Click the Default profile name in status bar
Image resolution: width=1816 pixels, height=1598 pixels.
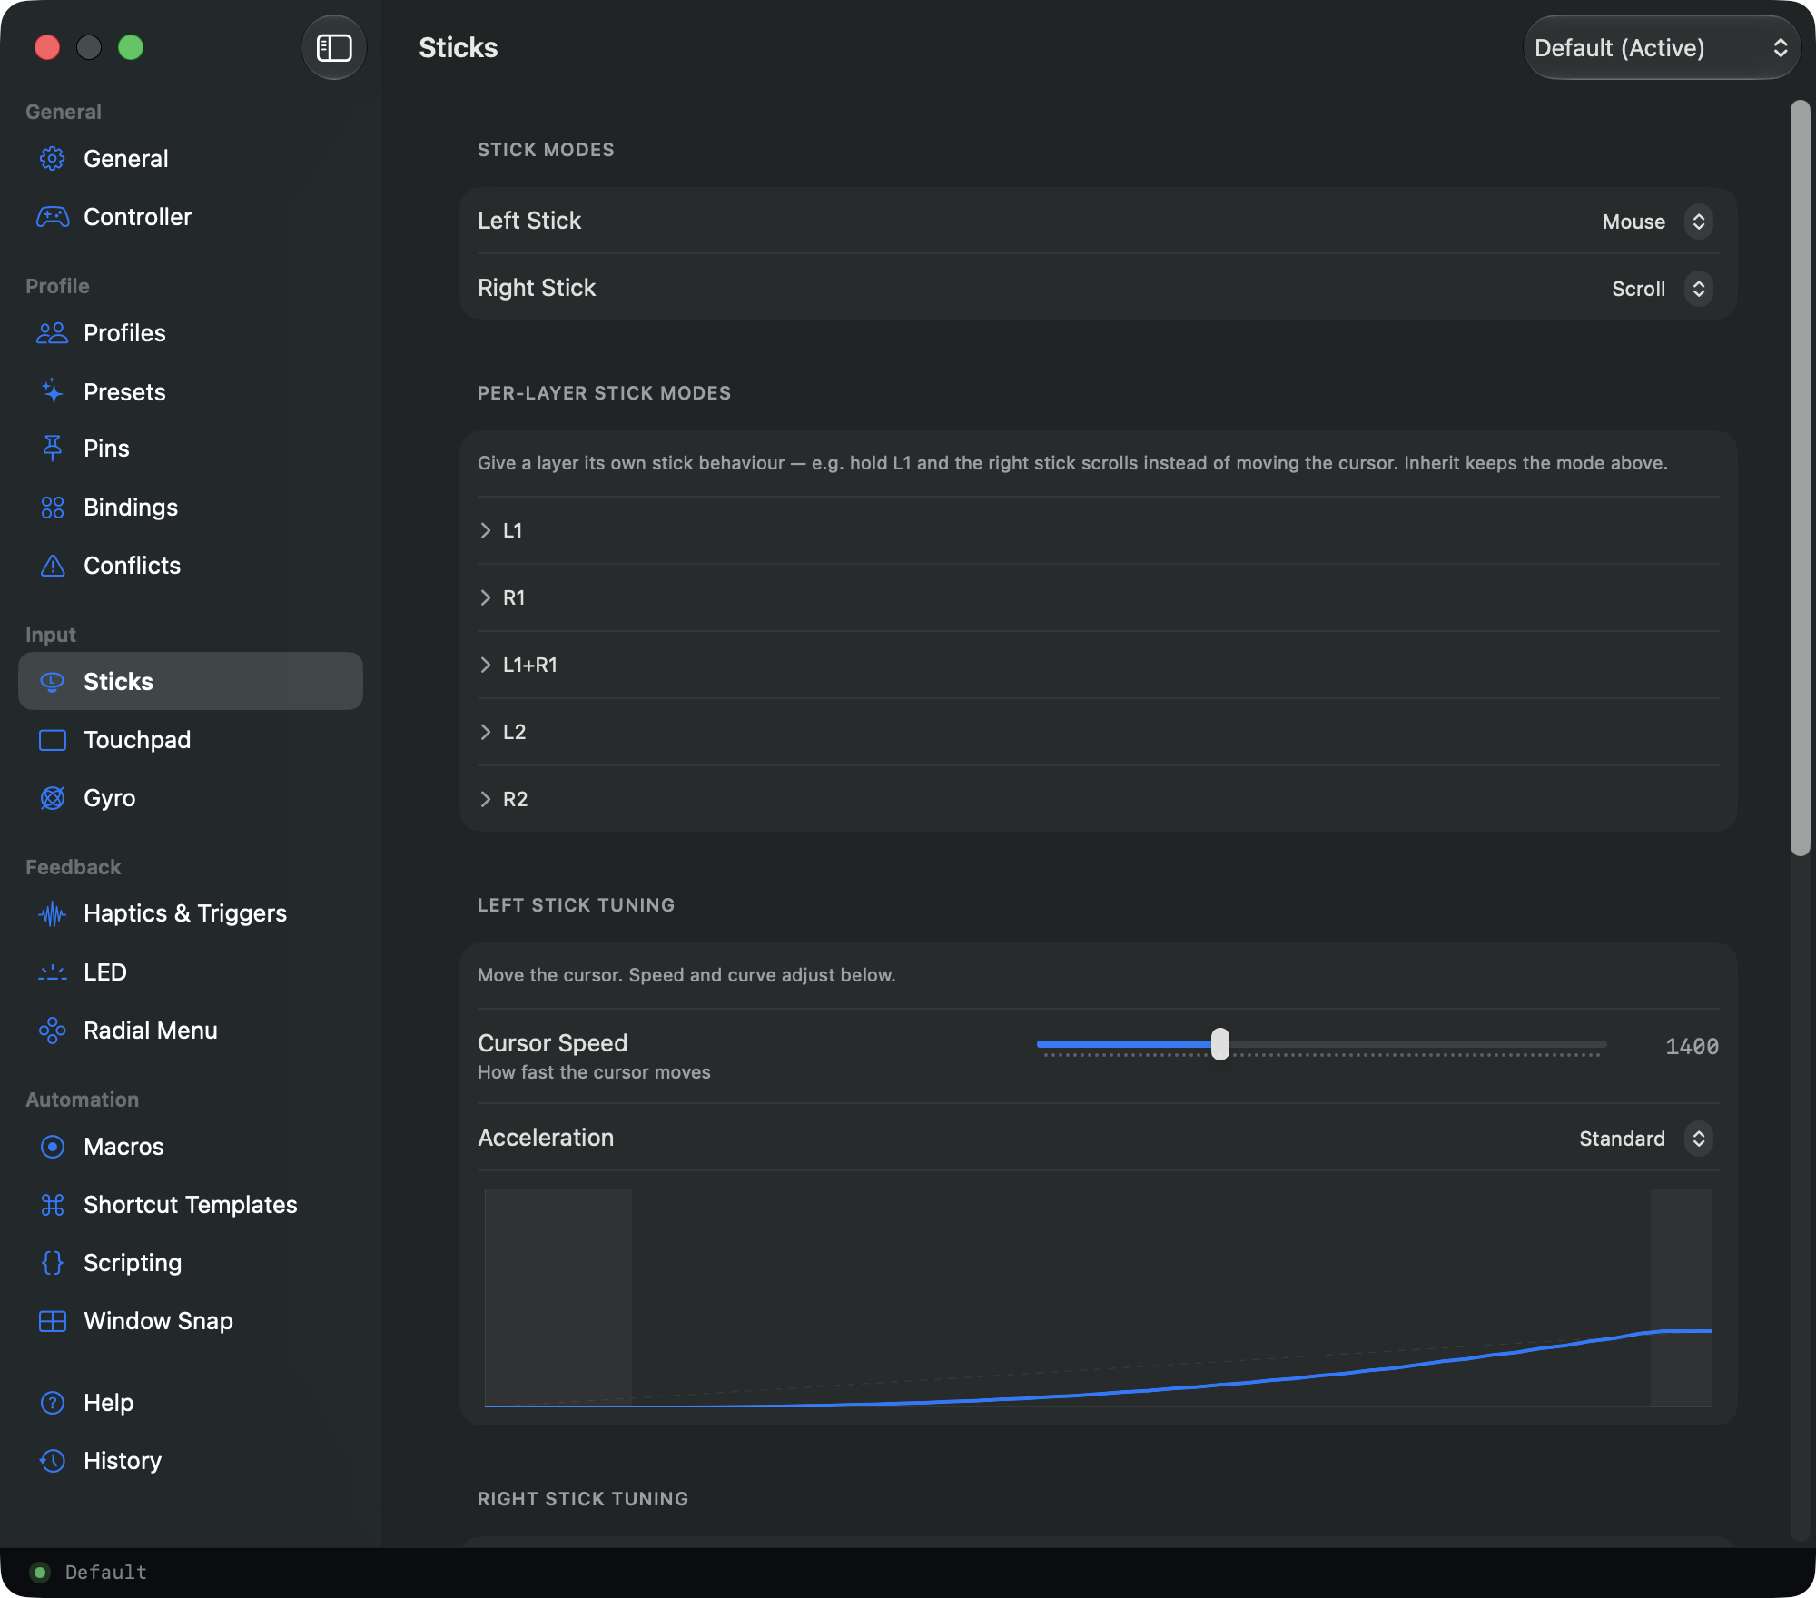(x=105, y=1572)
